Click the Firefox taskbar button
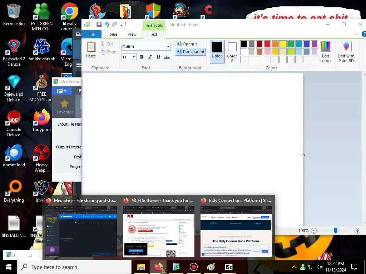Screen dimensions: 366x274 [158, 267]
